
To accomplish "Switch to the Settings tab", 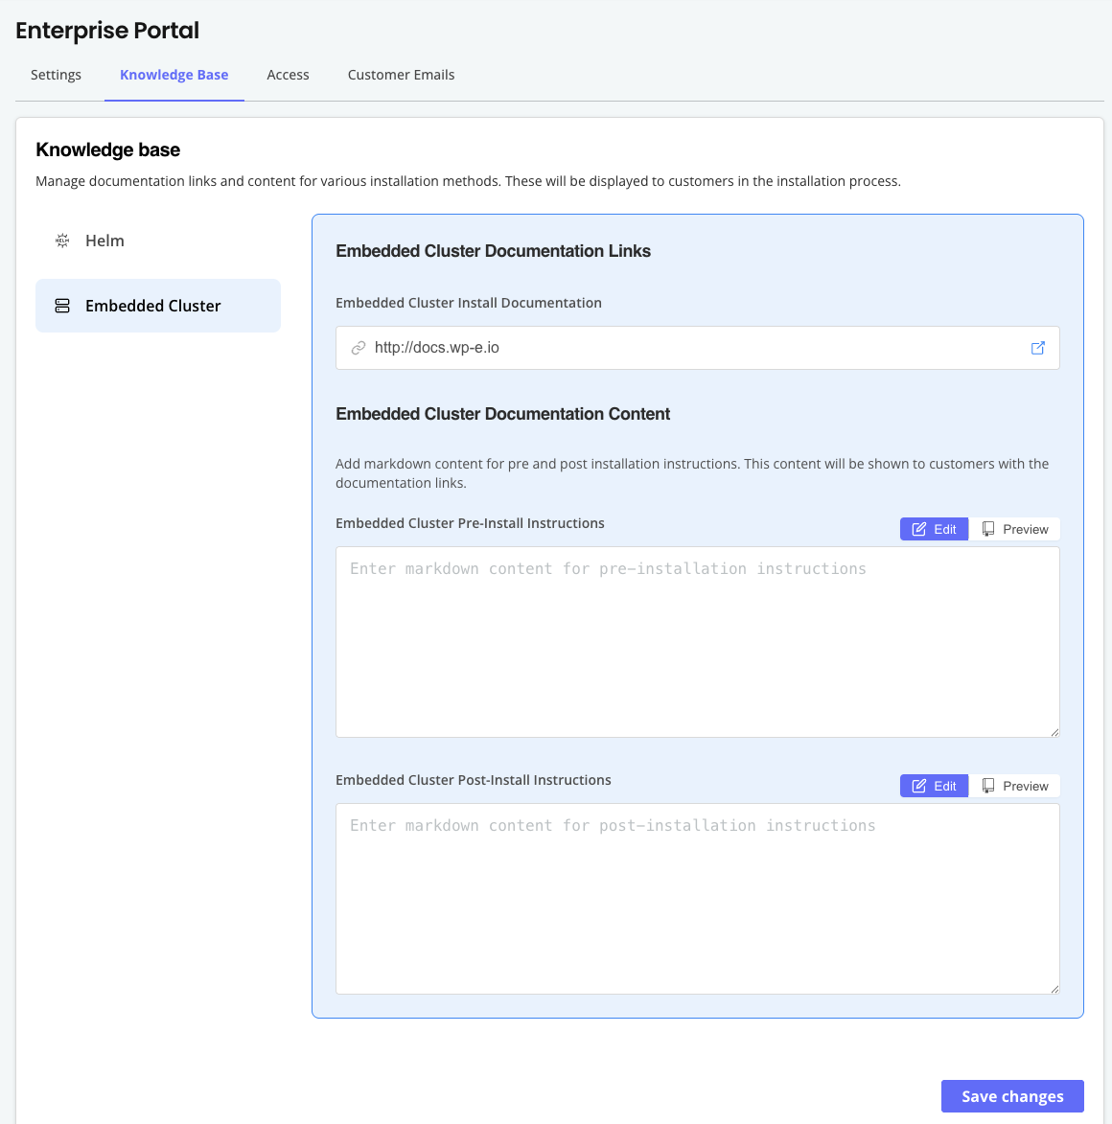I will click(56, 74).
